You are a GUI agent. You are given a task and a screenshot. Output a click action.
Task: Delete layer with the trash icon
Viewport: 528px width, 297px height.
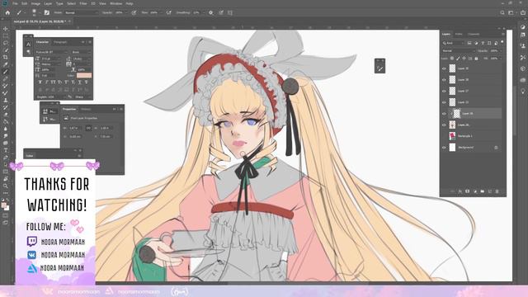click(x=497, y=191)
